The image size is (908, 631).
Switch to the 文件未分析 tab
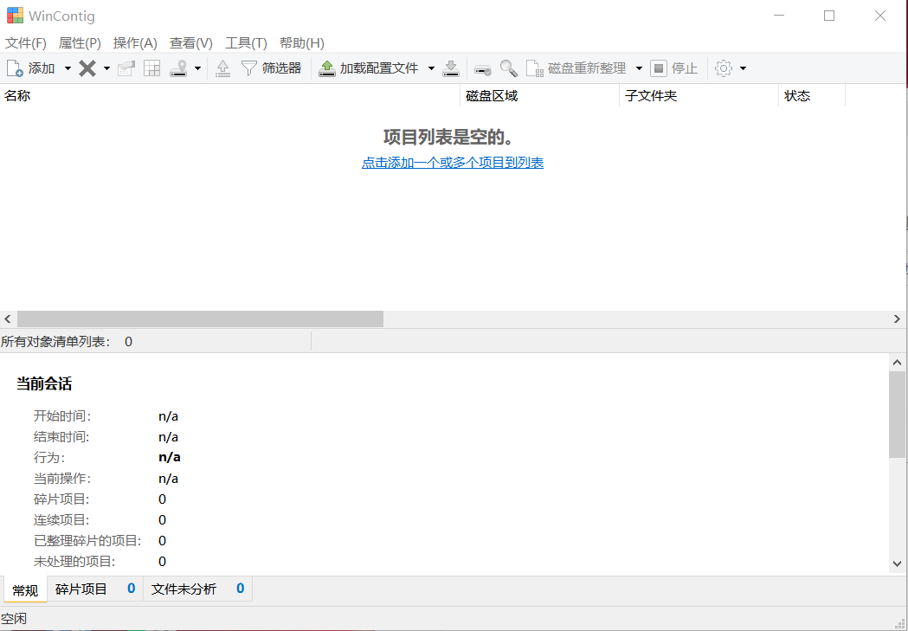pos(197,589)
